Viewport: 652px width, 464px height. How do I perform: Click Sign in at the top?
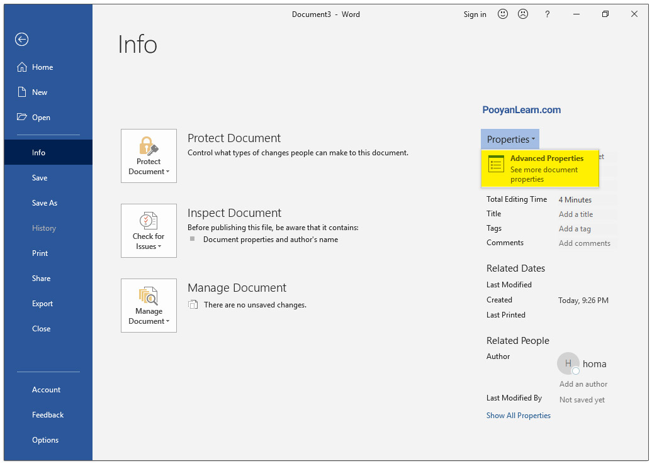pyautogui.click(x=475, y=14)
